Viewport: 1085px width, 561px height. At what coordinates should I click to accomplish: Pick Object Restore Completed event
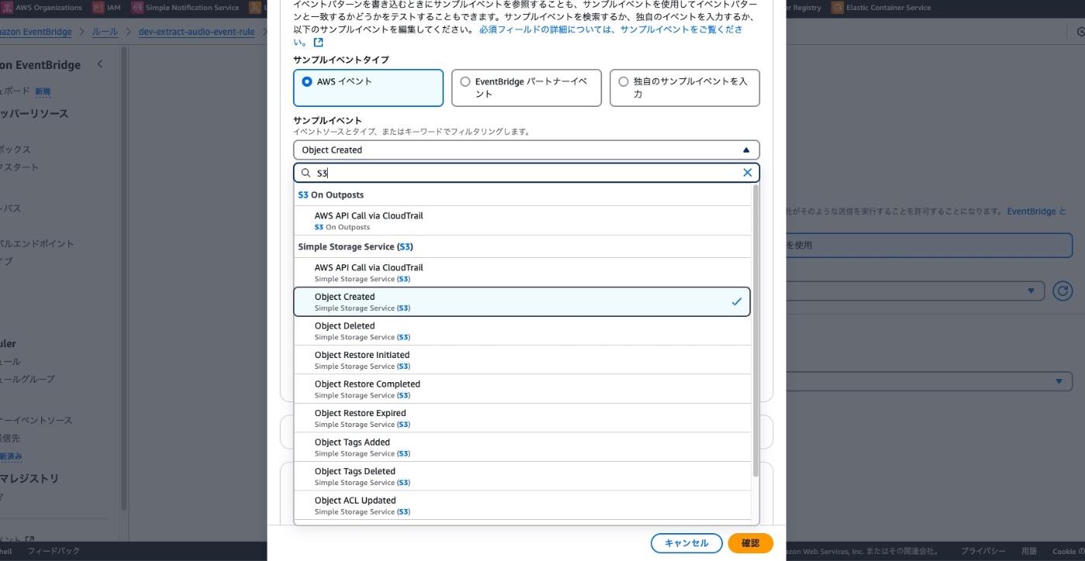click(522, 389)
